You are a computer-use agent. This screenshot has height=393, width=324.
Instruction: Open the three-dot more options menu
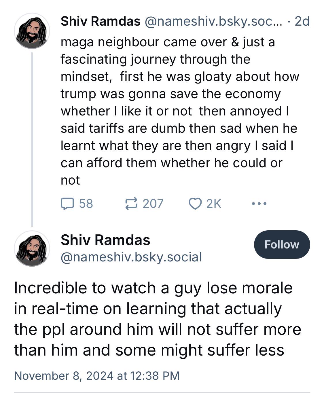(259, 204)
